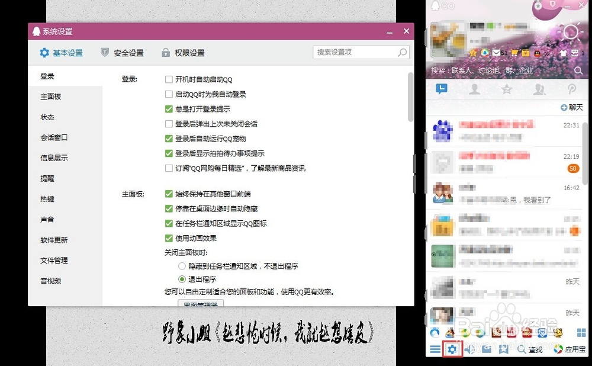Select 声音 in settings sidebar
The image size is (592, 366).
(x=65, y=219)
